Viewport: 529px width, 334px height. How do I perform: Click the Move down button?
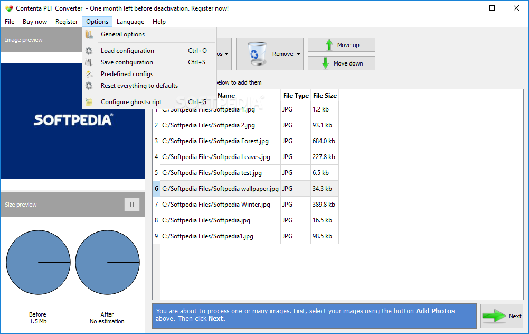click(x=342, y=63)
